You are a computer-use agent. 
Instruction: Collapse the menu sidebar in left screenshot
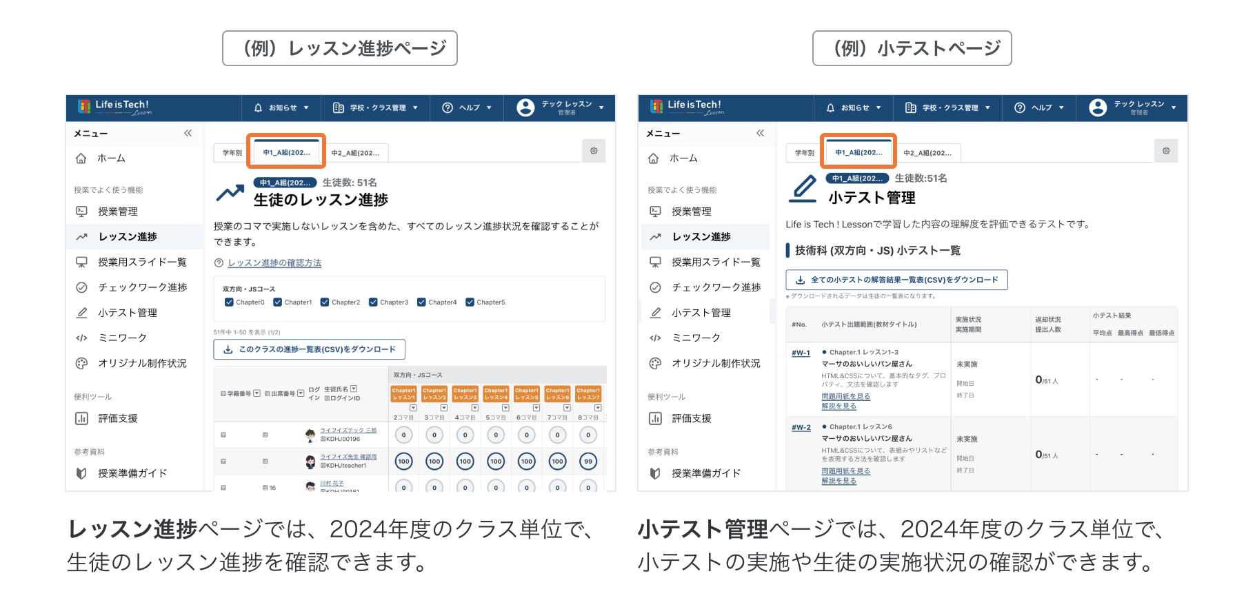click(x=188, y=133)
